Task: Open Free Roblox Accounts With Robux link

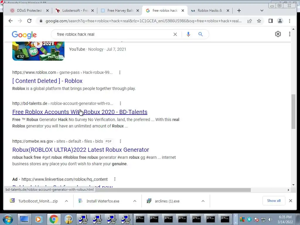Action: point(80,112)
